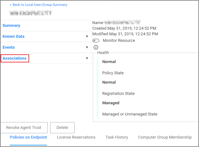Screen dimensions: 199x147
Task: Click the back chevron arrow icon
Action: (x=10, y=5)
